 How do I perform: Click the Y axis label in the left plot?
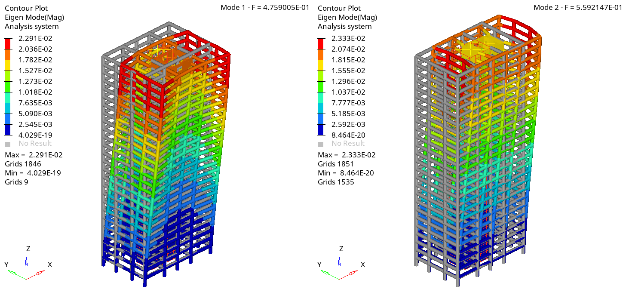6,264
